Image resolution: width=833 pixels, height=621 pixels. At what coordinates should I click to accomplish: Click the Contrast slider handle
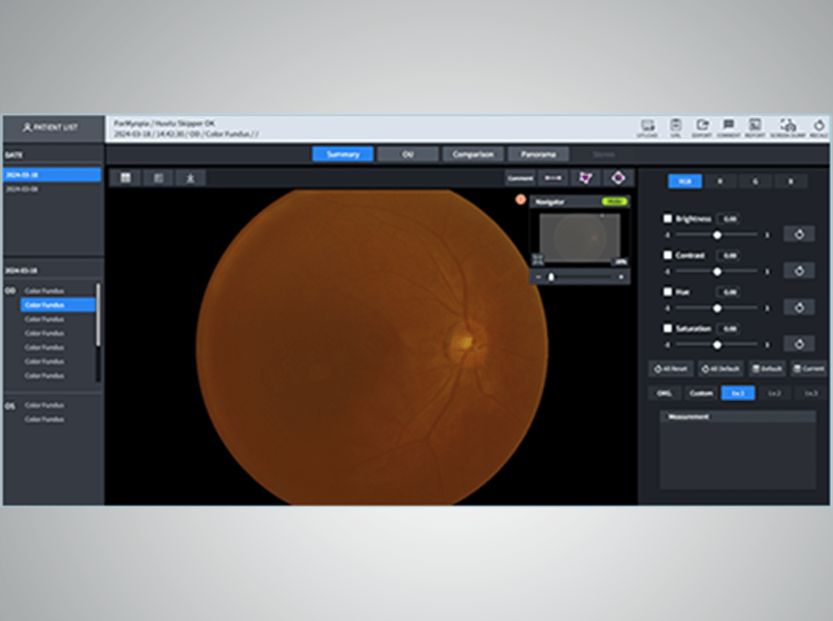[x=718, y=272]
